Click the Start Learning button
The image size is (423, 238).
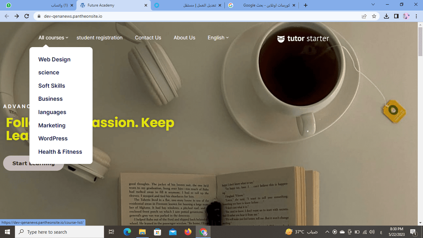coord(33,163)
